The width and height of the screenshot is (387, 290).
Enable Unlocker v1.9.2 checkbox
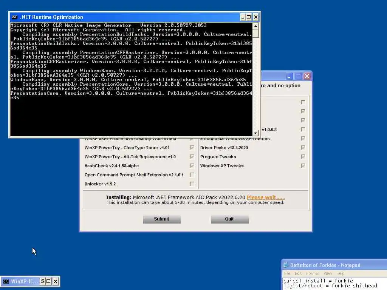192,184
